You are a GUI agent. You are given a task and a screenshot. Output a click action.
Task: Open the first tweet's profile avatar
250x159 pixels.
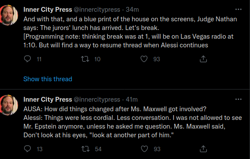point(9,15)
